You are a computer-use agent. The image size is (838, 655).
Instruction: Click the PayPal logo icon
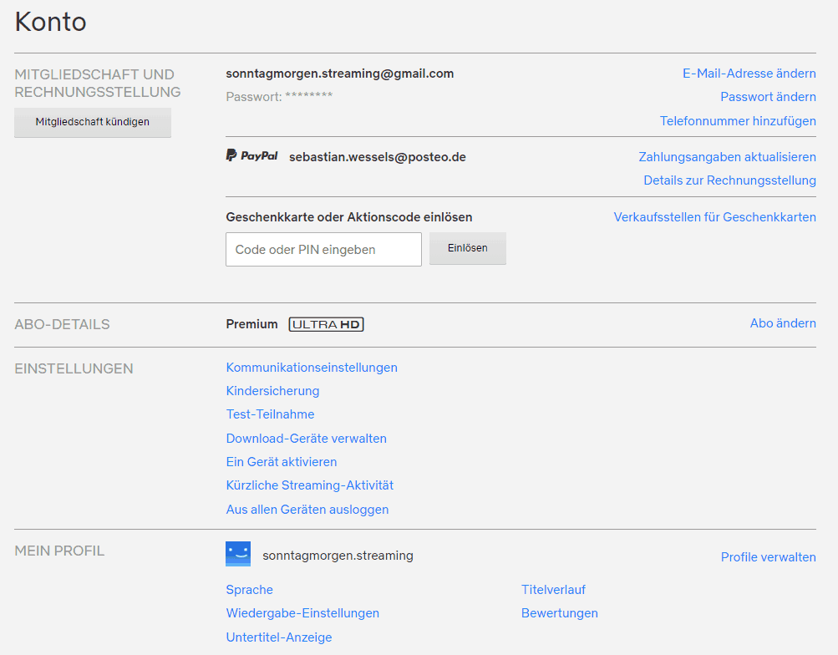251,155
